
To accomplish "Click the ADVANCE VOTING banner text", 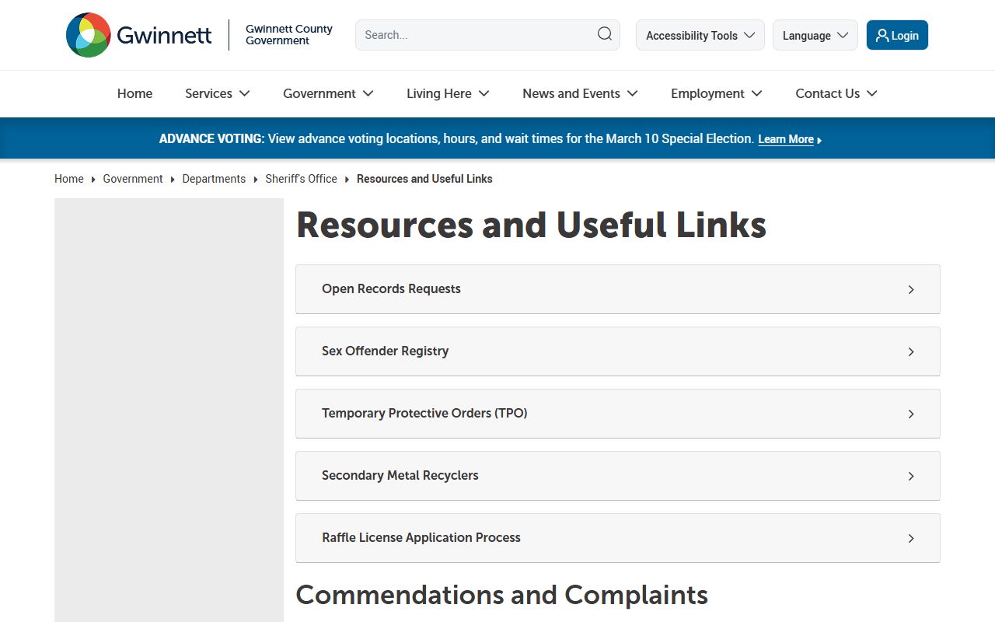I will coord(456,138).
